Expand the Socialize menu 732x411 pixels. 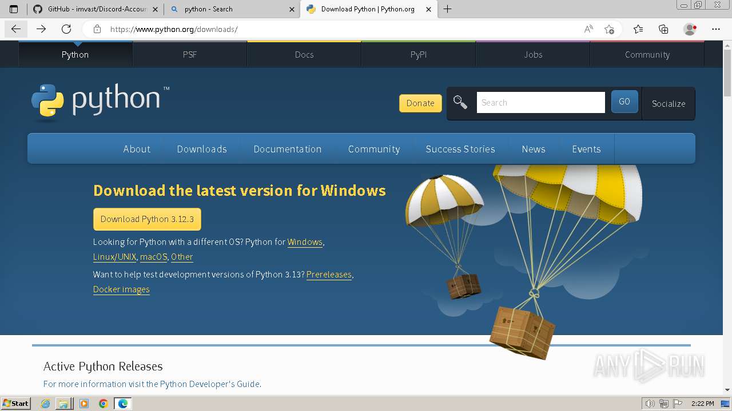coord(669,103)
